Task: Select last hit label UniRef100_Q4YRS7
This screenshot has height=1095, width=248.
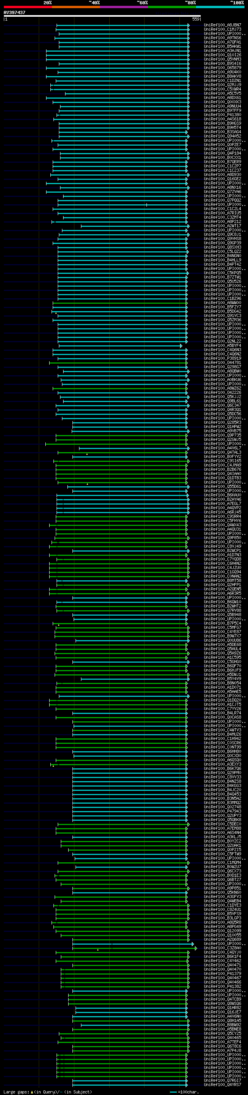Action: [222, 1085]
